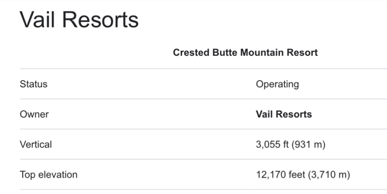The height and width of the screenshot is (194, 387).
Task: Click the word Crested in table title
Action: (191, 52)
